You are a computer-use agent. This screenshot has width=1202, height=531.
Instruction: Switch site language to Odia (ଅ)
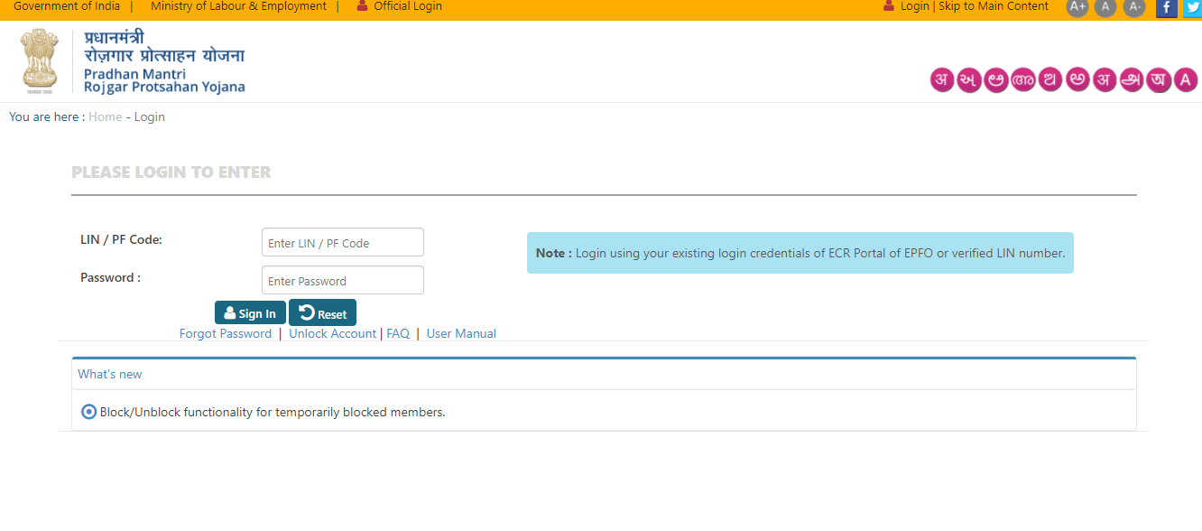point(1050,79)
